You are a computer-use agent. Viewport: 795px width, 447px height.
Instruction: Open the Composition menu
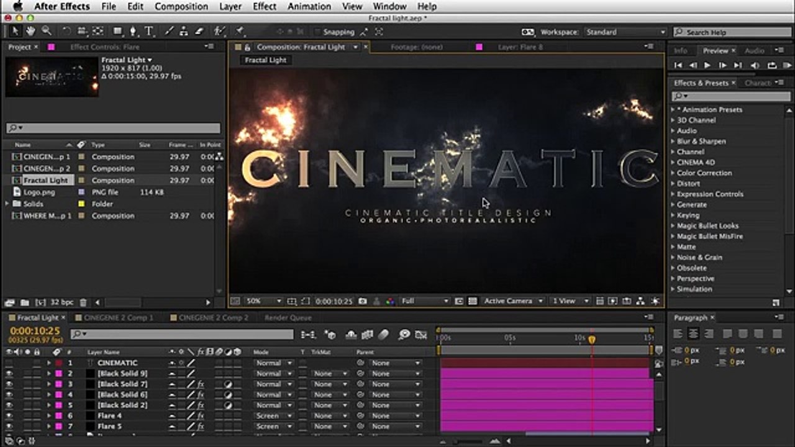click(x=181, y=6)
